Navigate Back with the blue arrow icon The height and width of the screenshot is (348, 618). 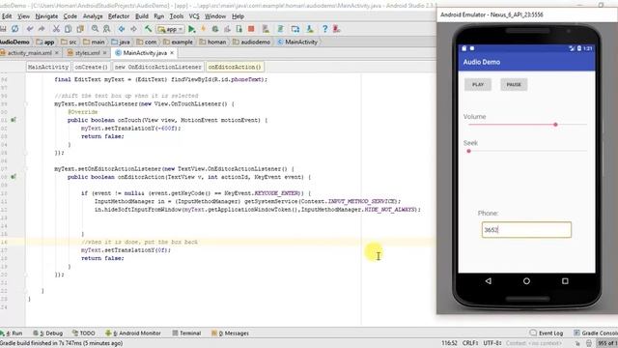(x=122, y=29)
